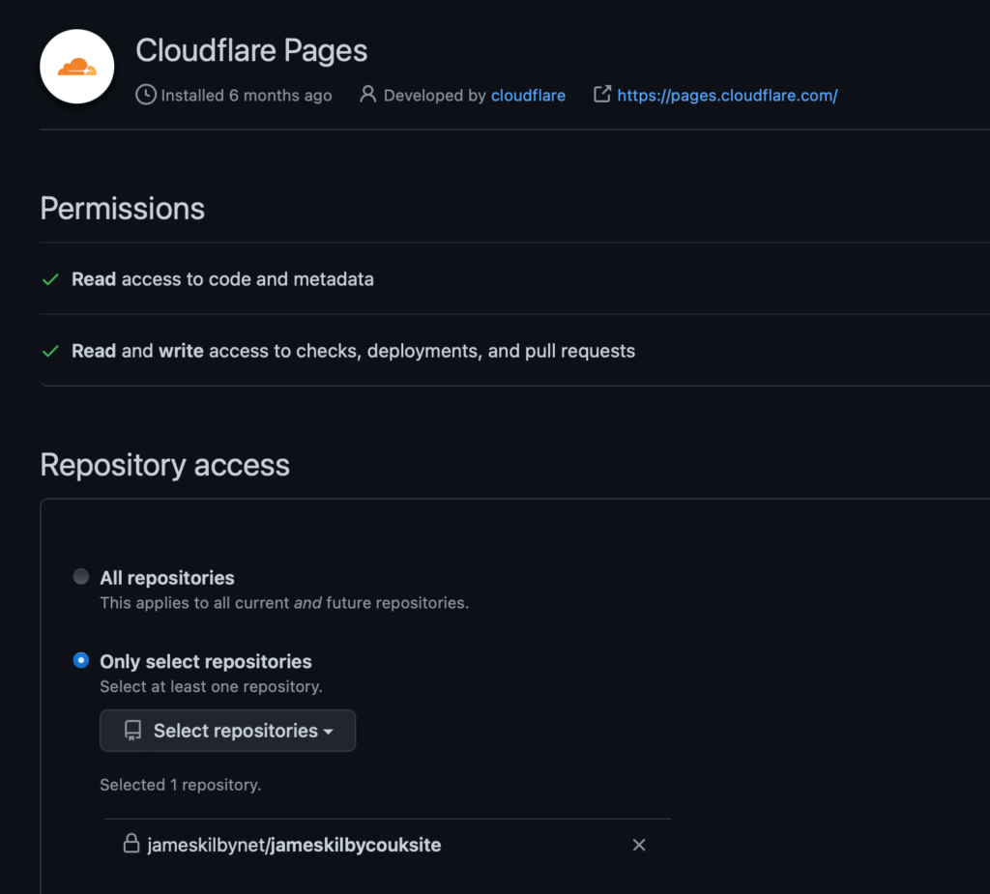Click the lock icon beside jameskilbycouksite
The image size is (990, 894).
[131, 845]
